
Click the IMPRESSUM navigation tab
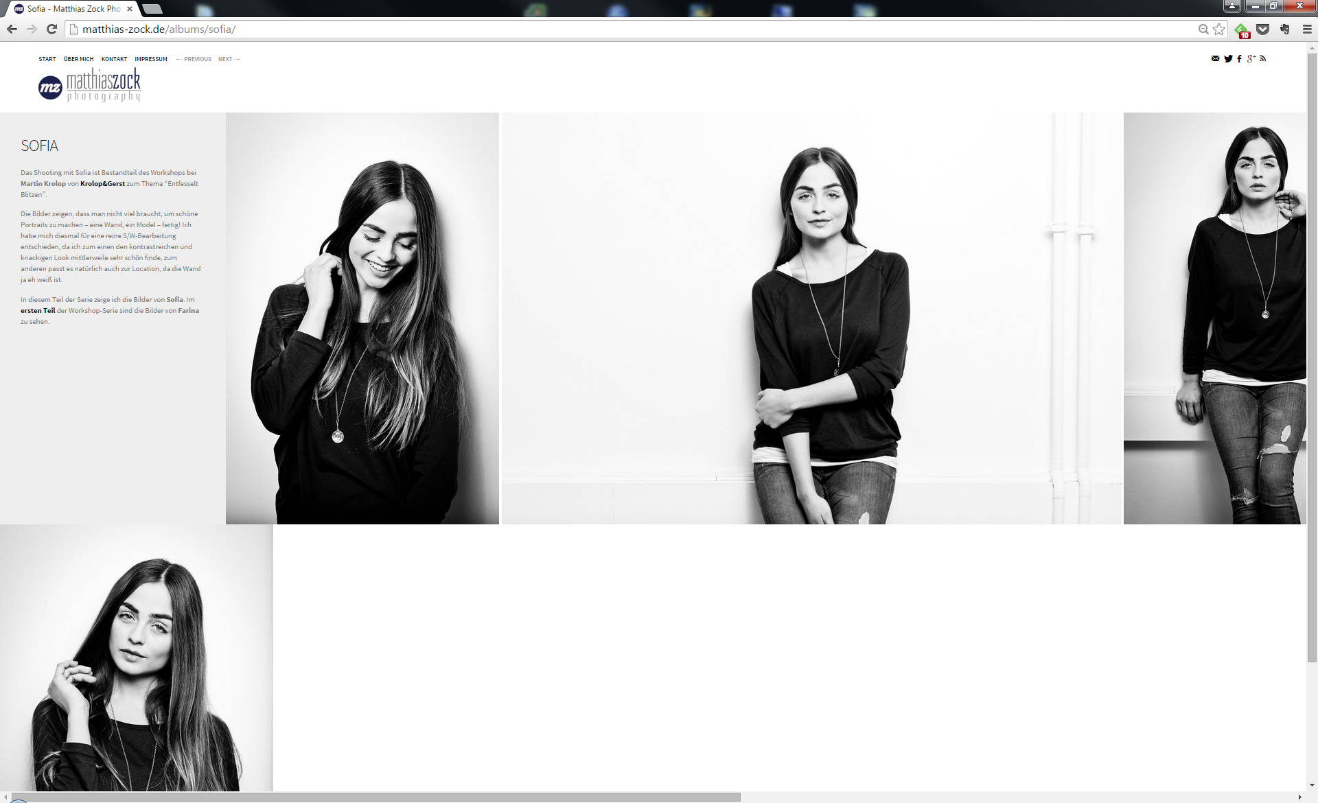pyautogui.click(x=150, y=58)
